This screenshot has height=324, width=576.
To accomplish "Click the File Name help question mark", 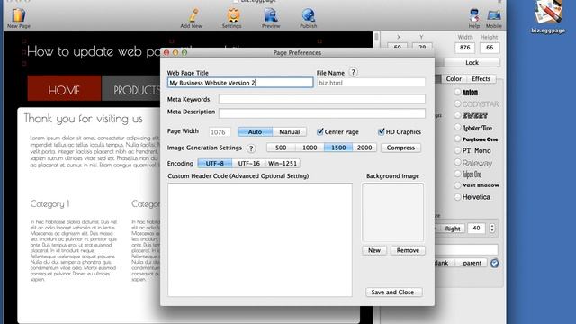I will pyautogui.click(x=353, y=72).
